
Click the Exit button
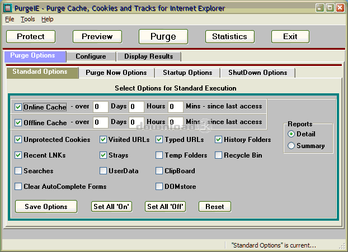point(290,36)
